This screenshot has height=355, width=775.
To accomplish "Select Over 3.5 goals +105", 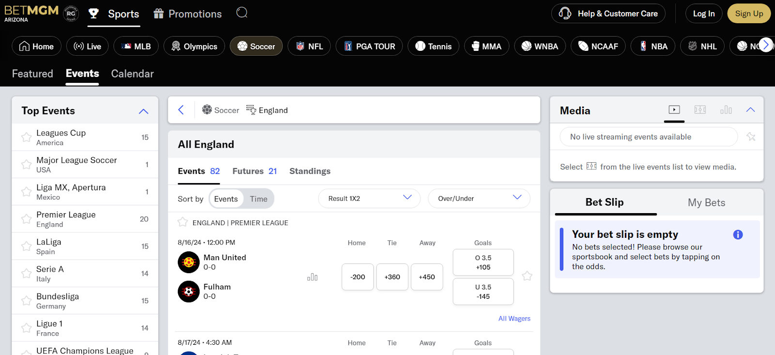I will 483,262.
